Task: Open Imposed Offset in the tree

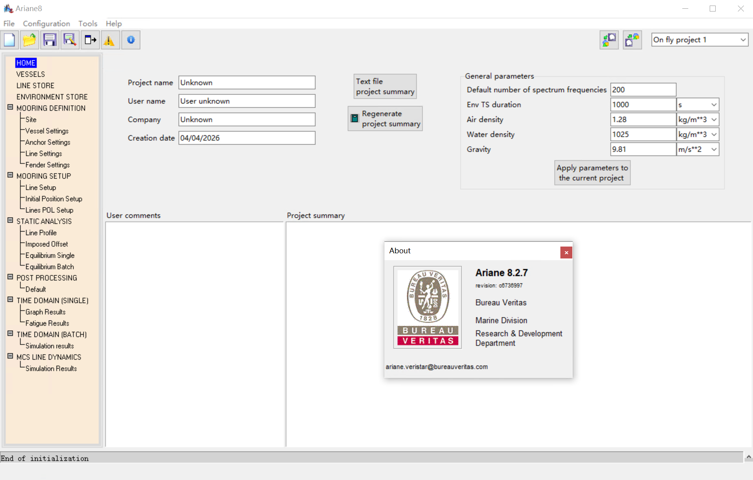Action: pyautogui.click(x=46, y=244)
